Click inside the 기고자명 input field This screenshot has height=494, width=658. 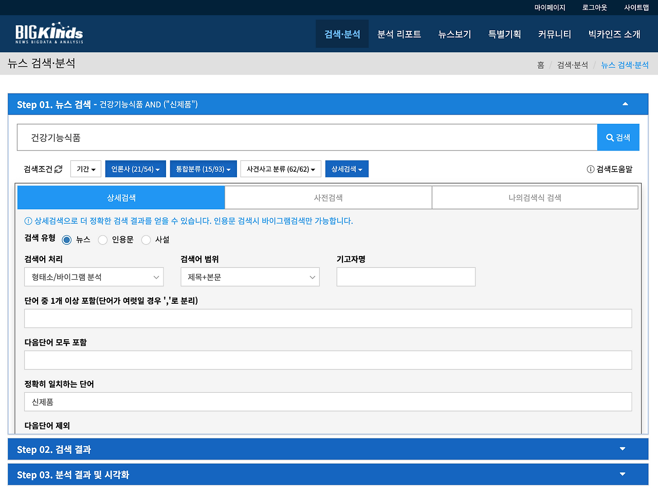[406, 277]
